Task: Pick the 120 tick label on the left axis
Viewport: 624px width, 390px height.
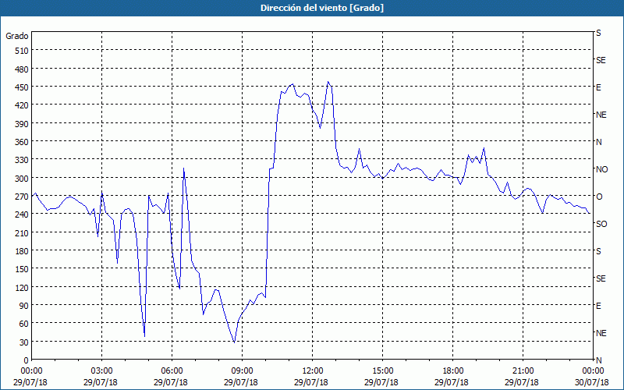Action: (22, 288)
